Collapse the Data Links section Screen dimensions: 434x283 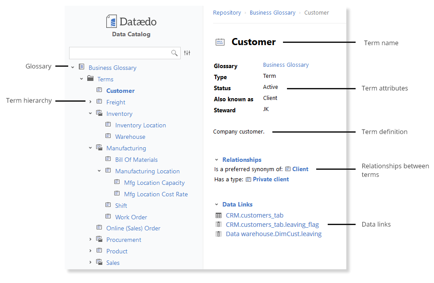click(x=217, y=204)
